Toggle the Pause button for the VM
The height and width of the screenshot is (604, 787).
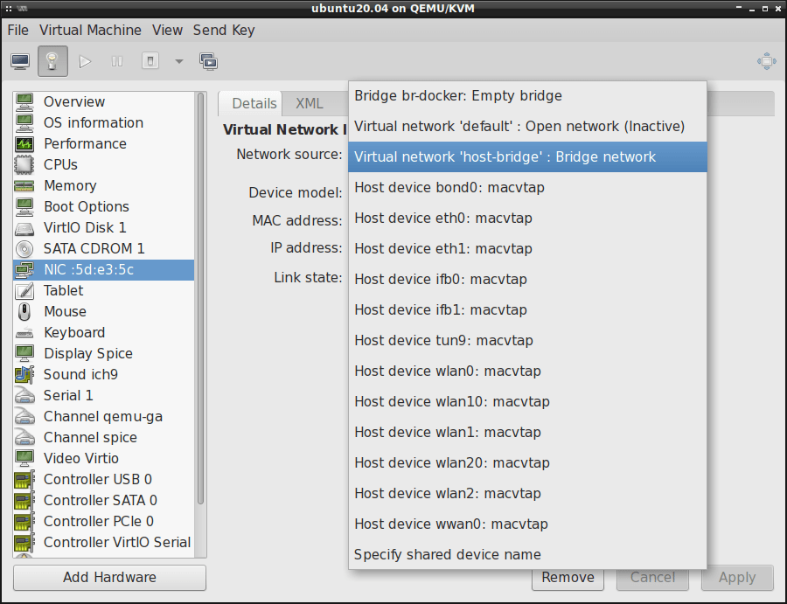[x=115, y=61]
